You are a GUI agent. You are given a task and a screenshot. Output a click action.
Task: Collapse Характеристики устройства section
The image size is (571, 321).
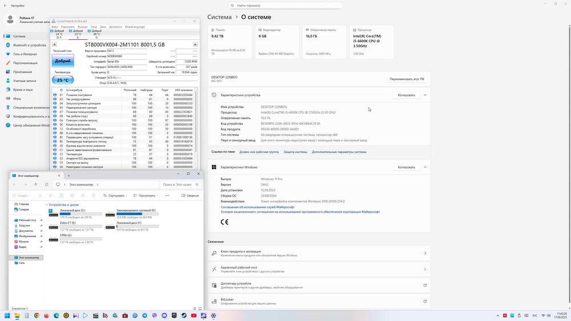[x=425, y=95]
